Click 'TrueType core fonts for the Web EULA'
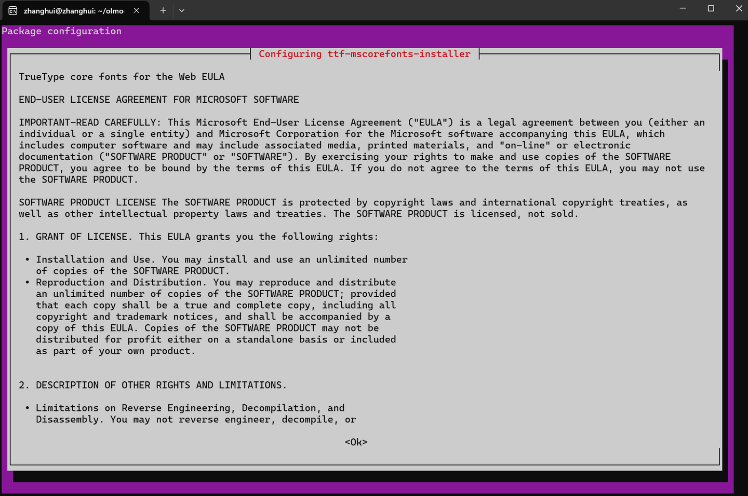This screenshot has width=748, height=496. (x=122, y=77)
